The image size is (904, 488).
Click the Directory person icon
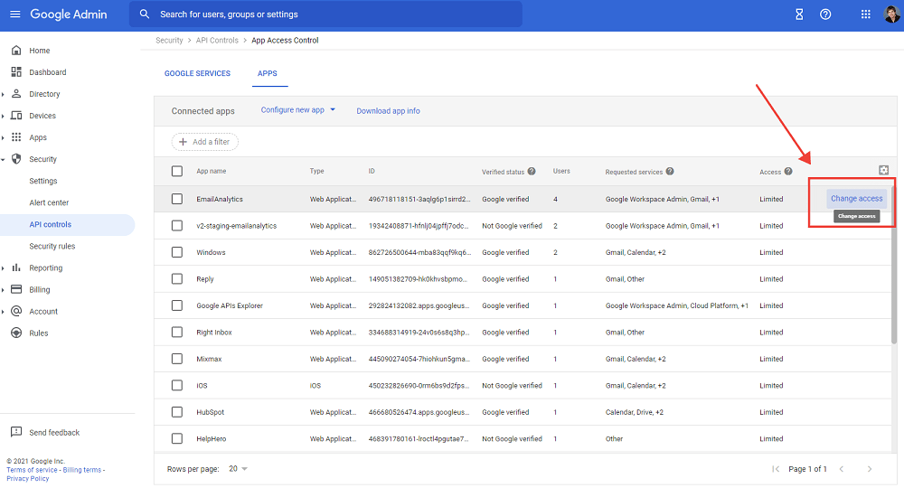[16, 93]
